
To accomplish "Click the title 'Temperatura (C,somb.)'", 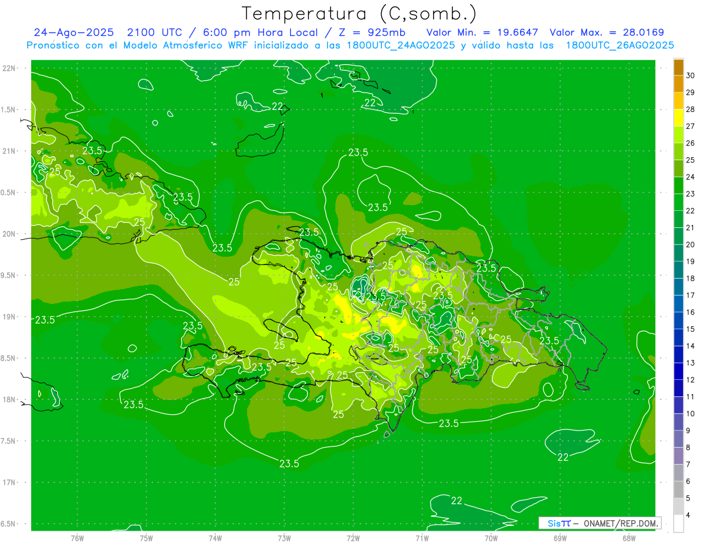I will (x=359, y=14).
